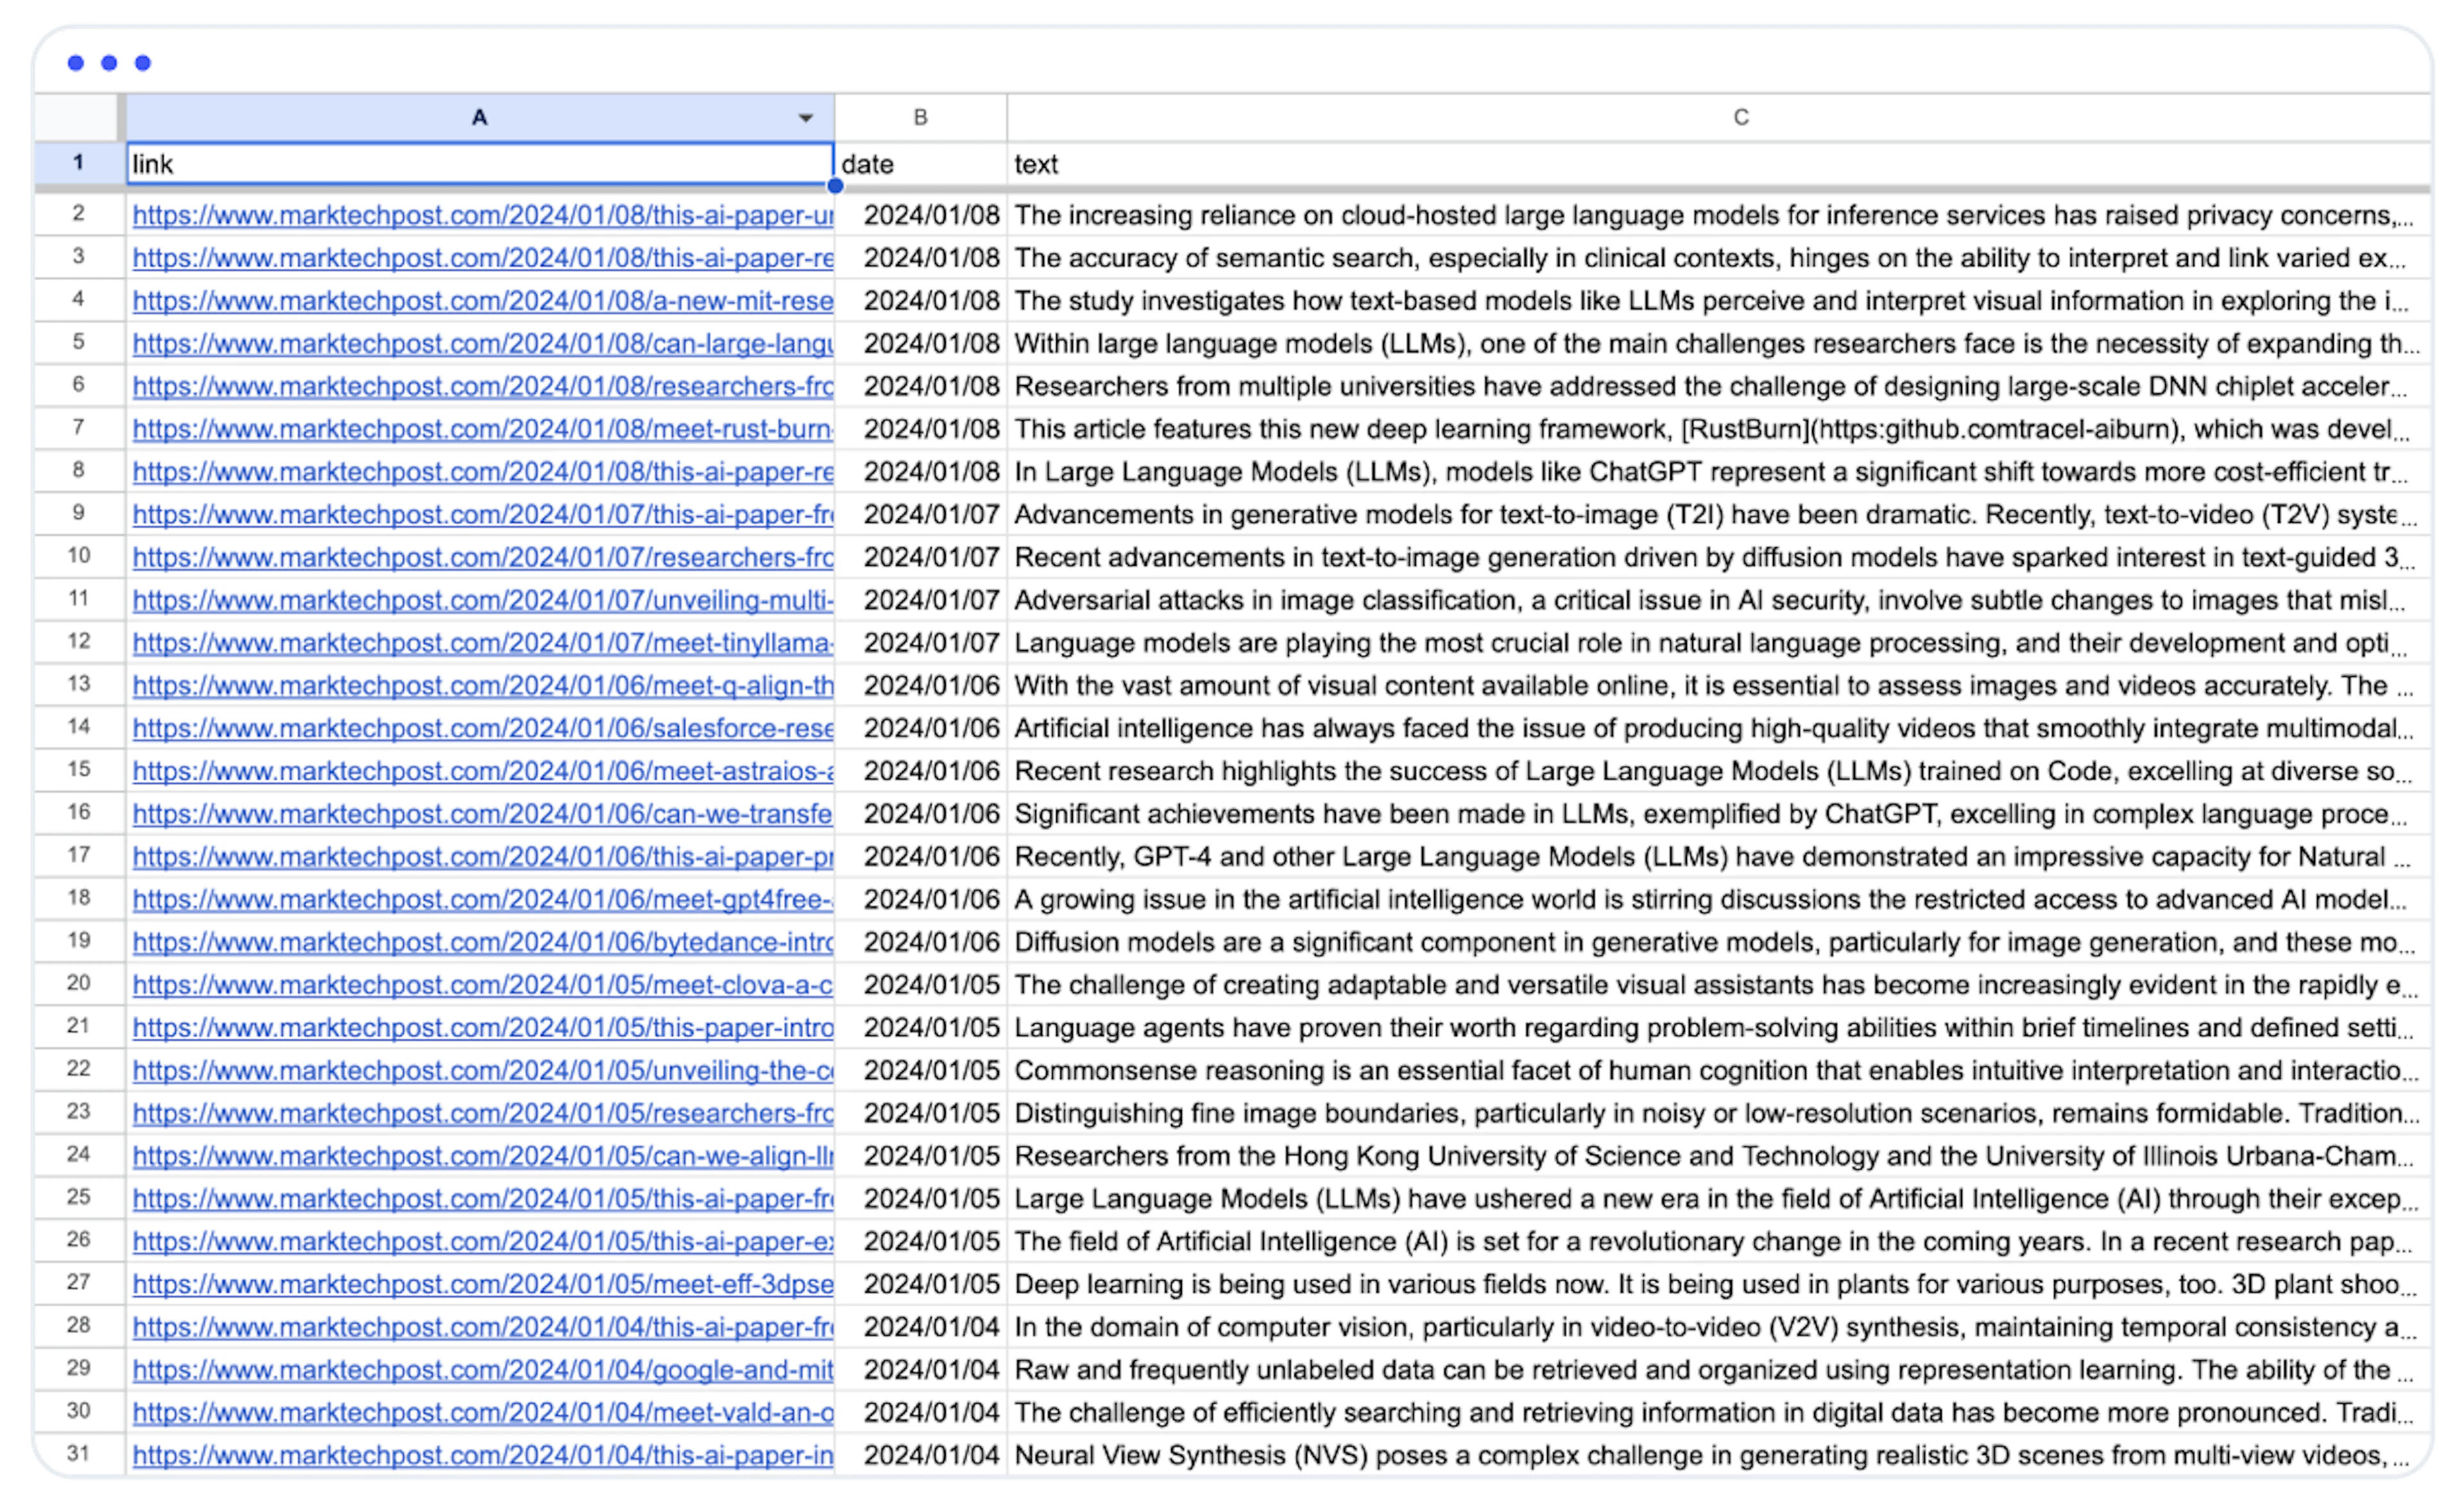
Task: Select row 31 header
Action: [78, 1453]
